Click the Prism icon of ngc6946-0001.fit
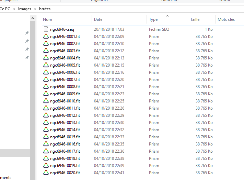The height and width of the screenshot is (180, 244). pos(46,37)
